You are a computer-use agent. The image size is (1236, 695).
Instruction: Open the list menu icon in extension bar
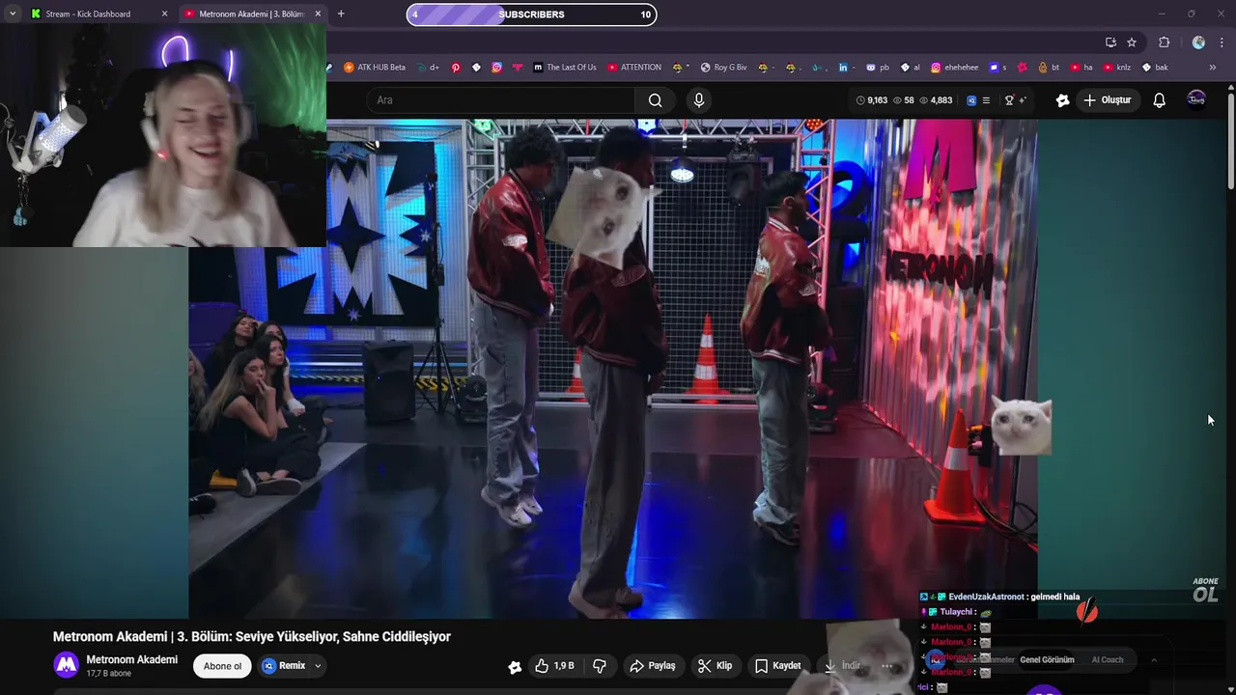click(986, 100)
